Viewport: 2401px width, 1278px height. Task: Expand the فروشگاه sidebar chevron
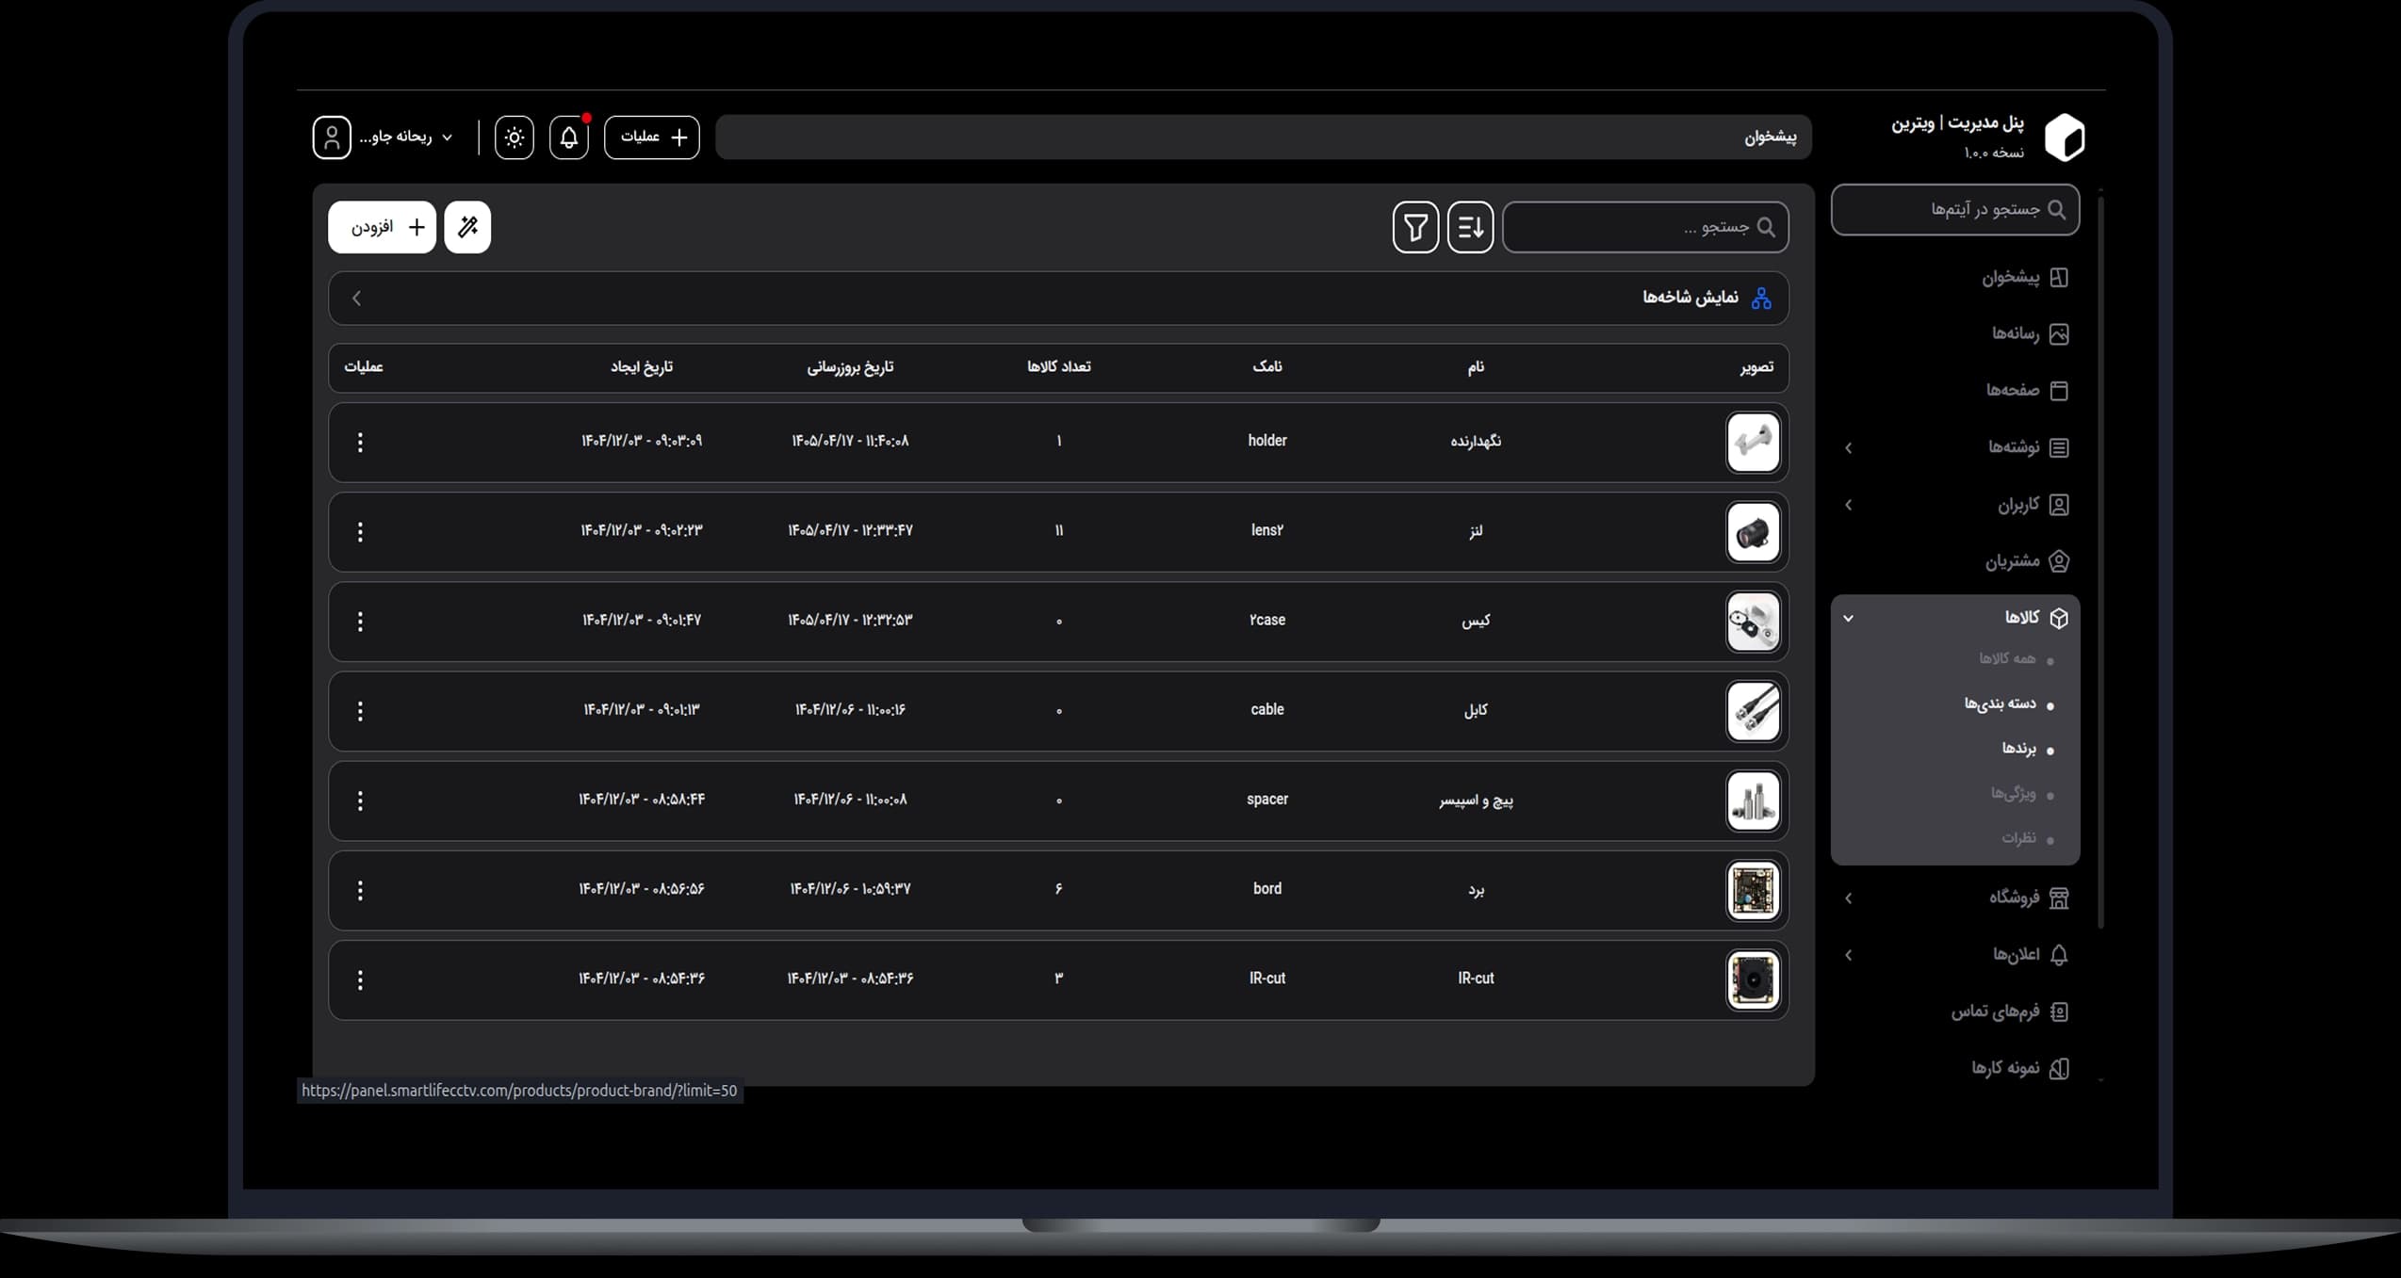pos(1848,898)
